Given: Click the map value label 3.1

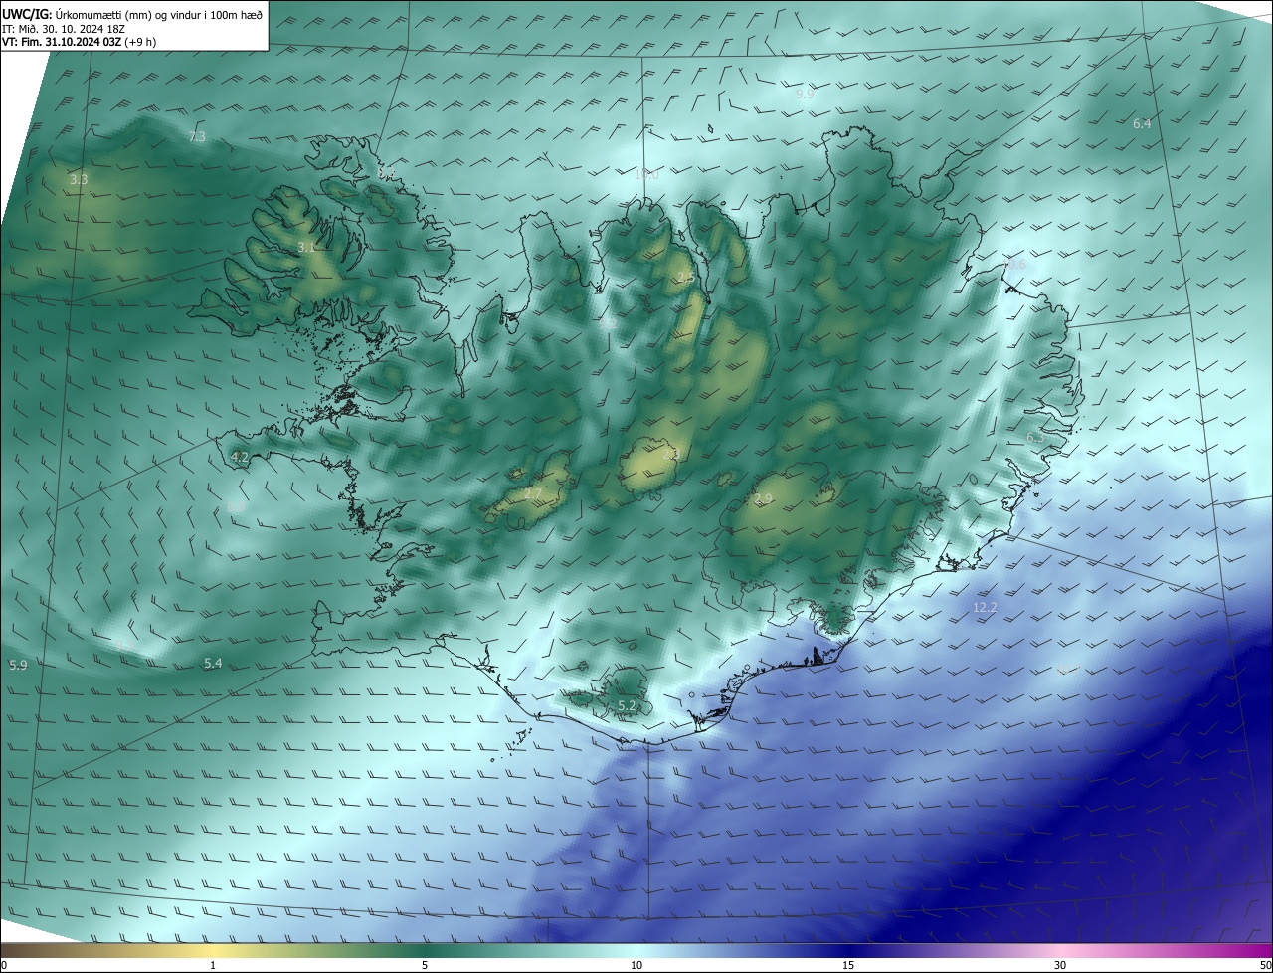Looking at the screenshot, I should coord(306,247).
